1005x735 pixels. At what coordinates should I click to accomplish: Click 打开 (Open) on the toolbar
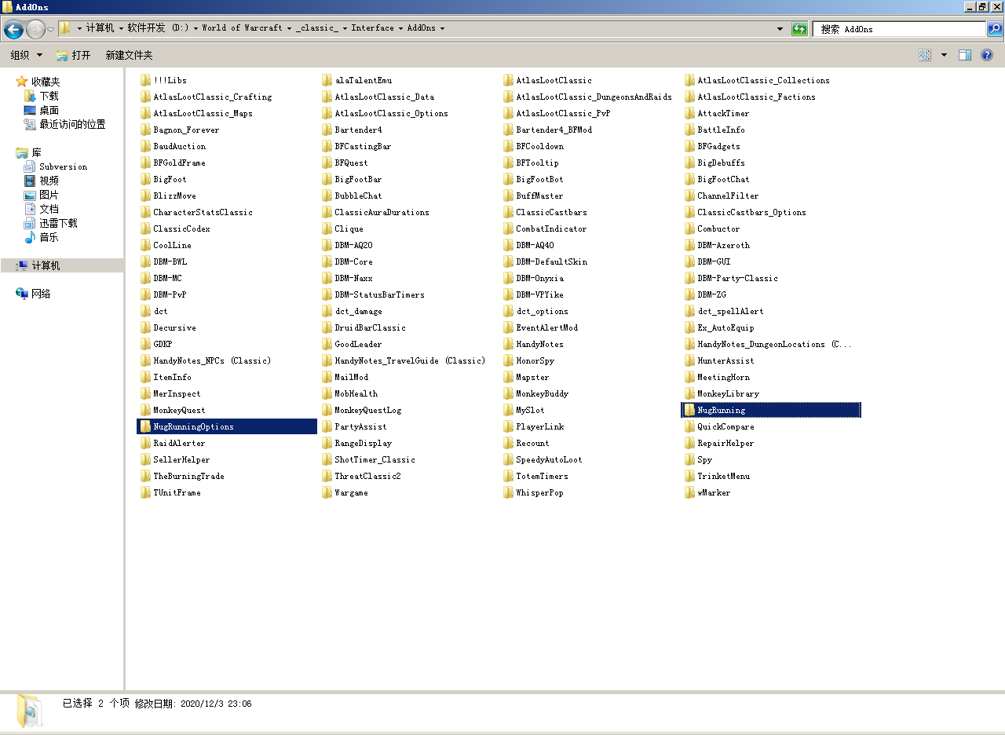click(x=75, y=55)
